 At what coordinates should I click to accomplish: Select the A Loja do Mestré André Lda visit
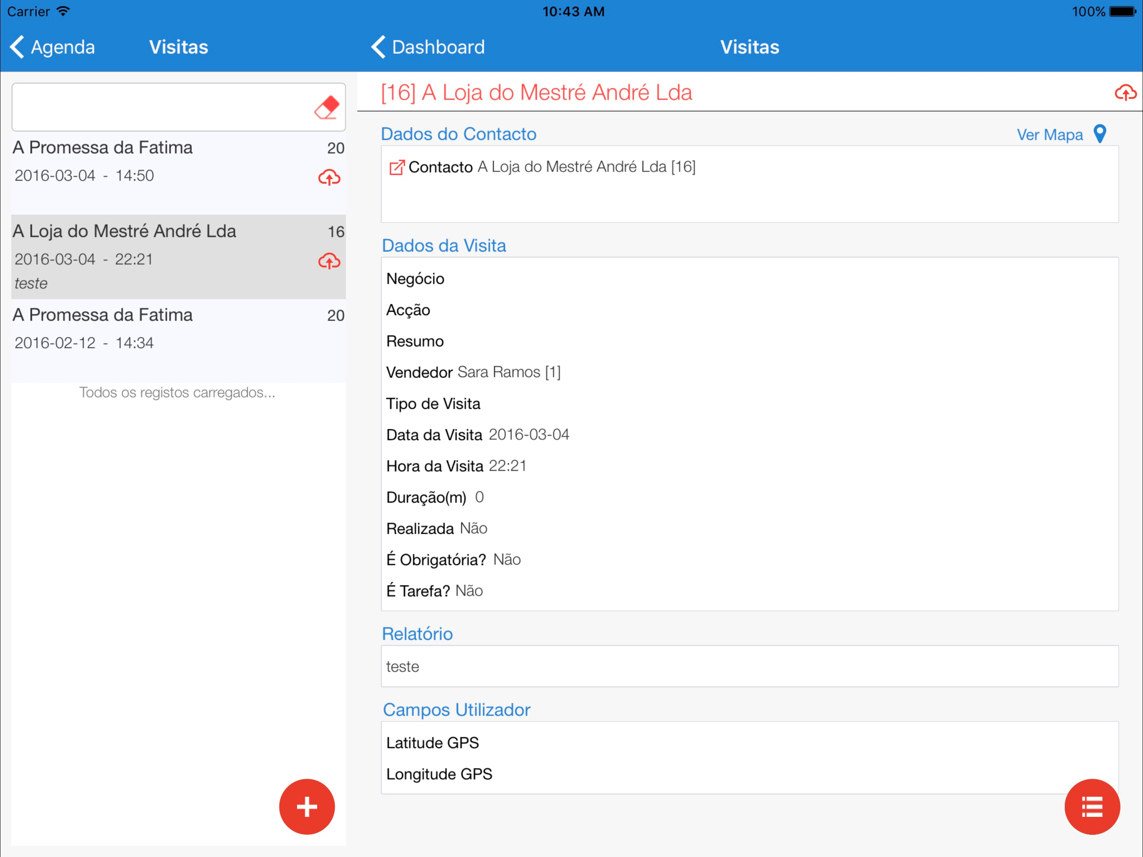[179, 257]
